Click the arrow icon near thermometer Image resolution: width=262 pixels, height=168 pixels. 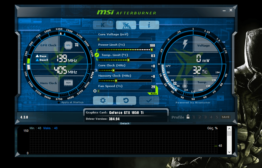(x=175, y=83)
